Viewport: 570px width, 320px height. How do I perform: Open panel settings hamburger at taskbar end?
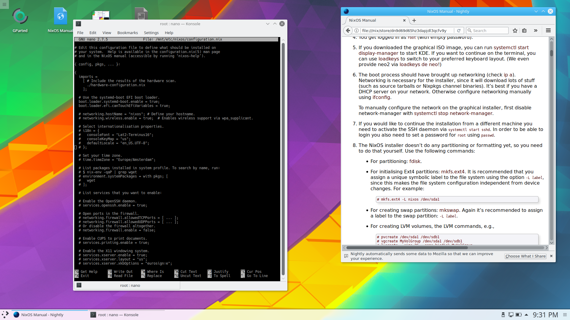[565, 315]
